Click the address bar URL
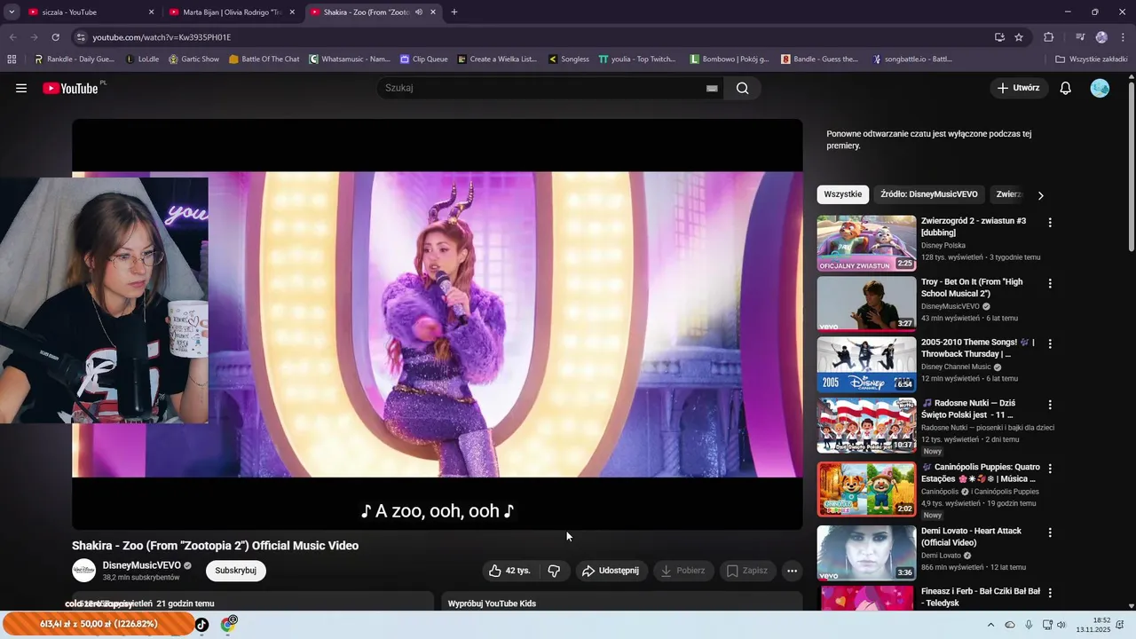The width and height of the screenshot is (1136, 639). coord(162,37)
